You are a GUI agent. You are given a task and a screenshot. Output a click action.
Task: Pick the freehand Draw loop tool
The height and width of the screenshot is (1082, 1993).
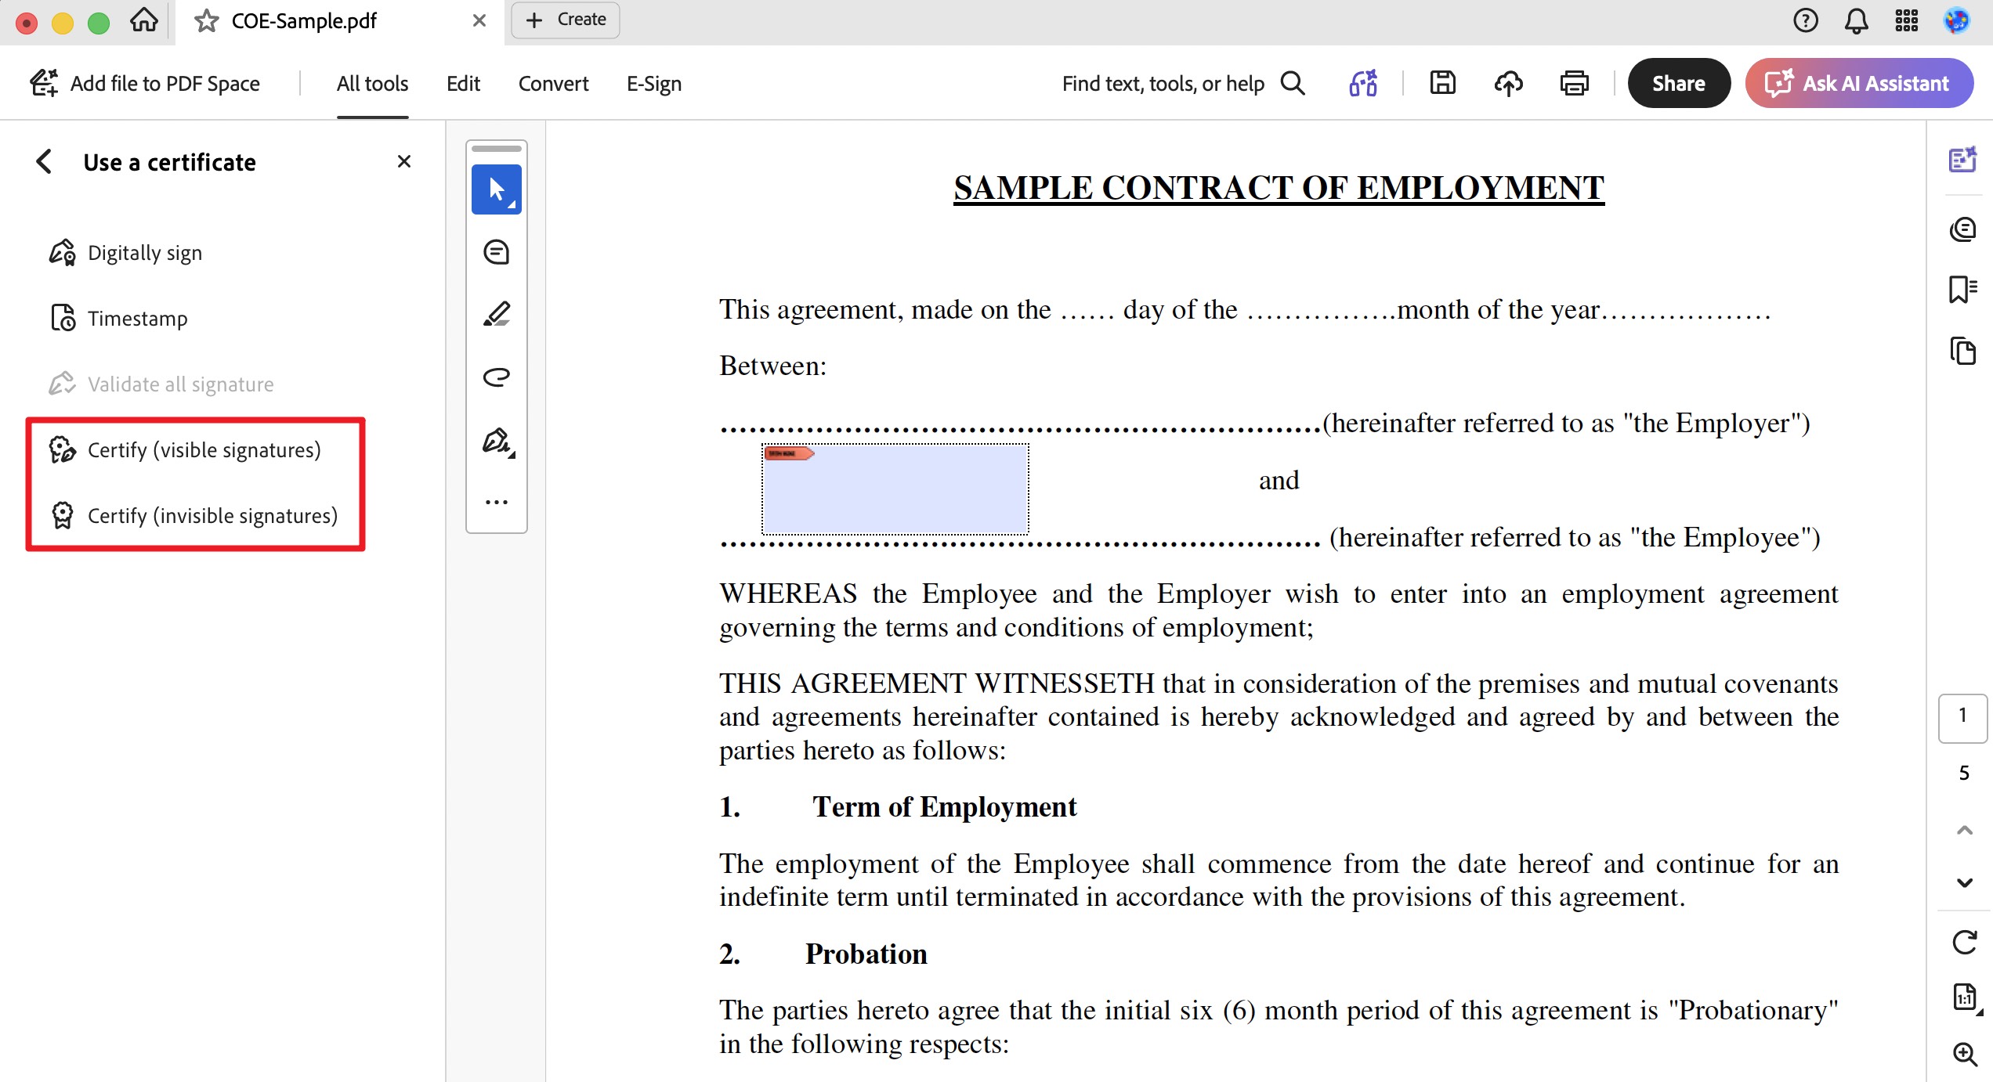[x=497, y=377]
